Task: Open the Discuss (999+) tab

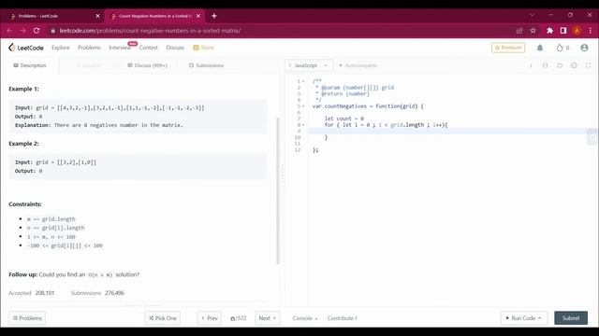Action: tap(148, 65)
